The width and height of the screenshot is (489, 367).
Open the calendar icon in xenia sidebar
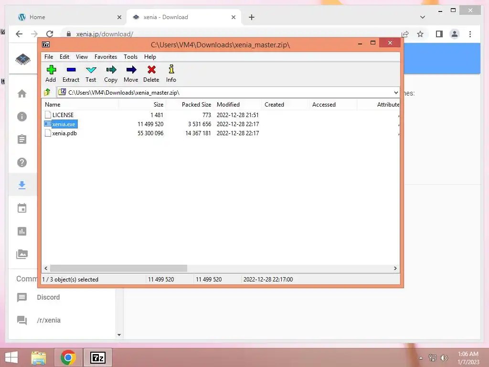(x=22, y=208)
